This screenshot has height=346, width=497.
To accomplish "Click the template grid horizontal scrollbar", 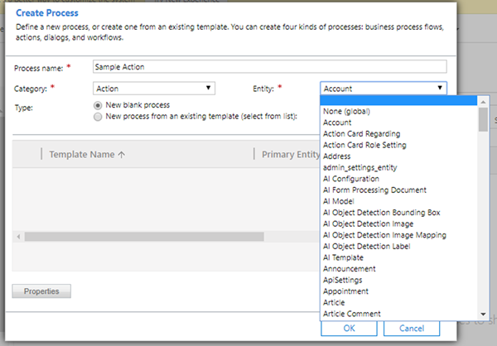I will (143, 237).
